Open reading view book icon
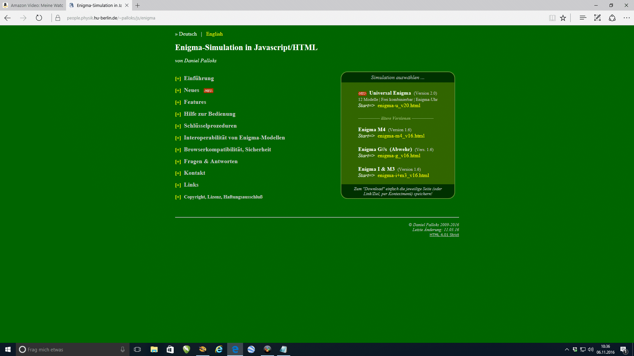 tap(552, 18)
